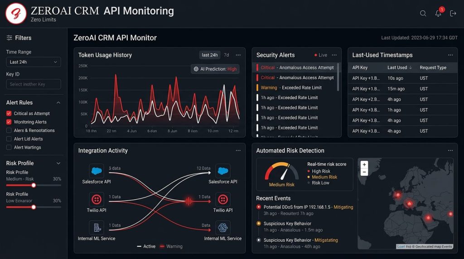Screen dimensions: 464x259
Task: Open the notifications bell
Action: [x=438, y=13]
